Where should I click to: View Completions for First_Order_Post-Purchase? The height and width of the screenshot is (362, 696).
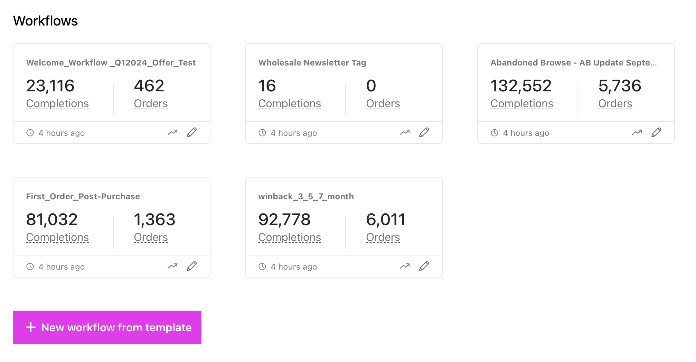[57, 237]
